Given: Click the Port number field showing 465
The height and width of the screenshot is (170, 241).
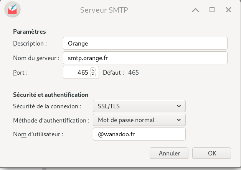Looking at the screenshot, I should [x=81, y=72].
